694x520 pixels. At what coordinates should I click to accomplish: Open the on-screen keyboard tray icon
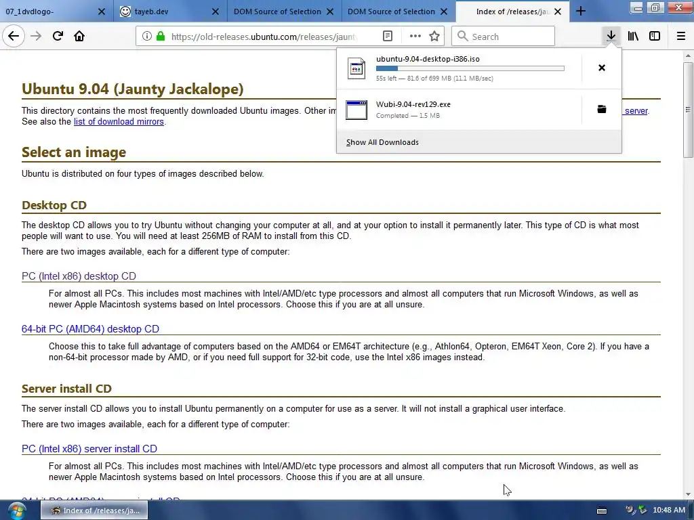[602, 511]
